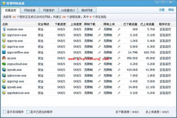Screen dimensions: 177x118
Task: Sort by 上传速度 column header
Action: 76,24
